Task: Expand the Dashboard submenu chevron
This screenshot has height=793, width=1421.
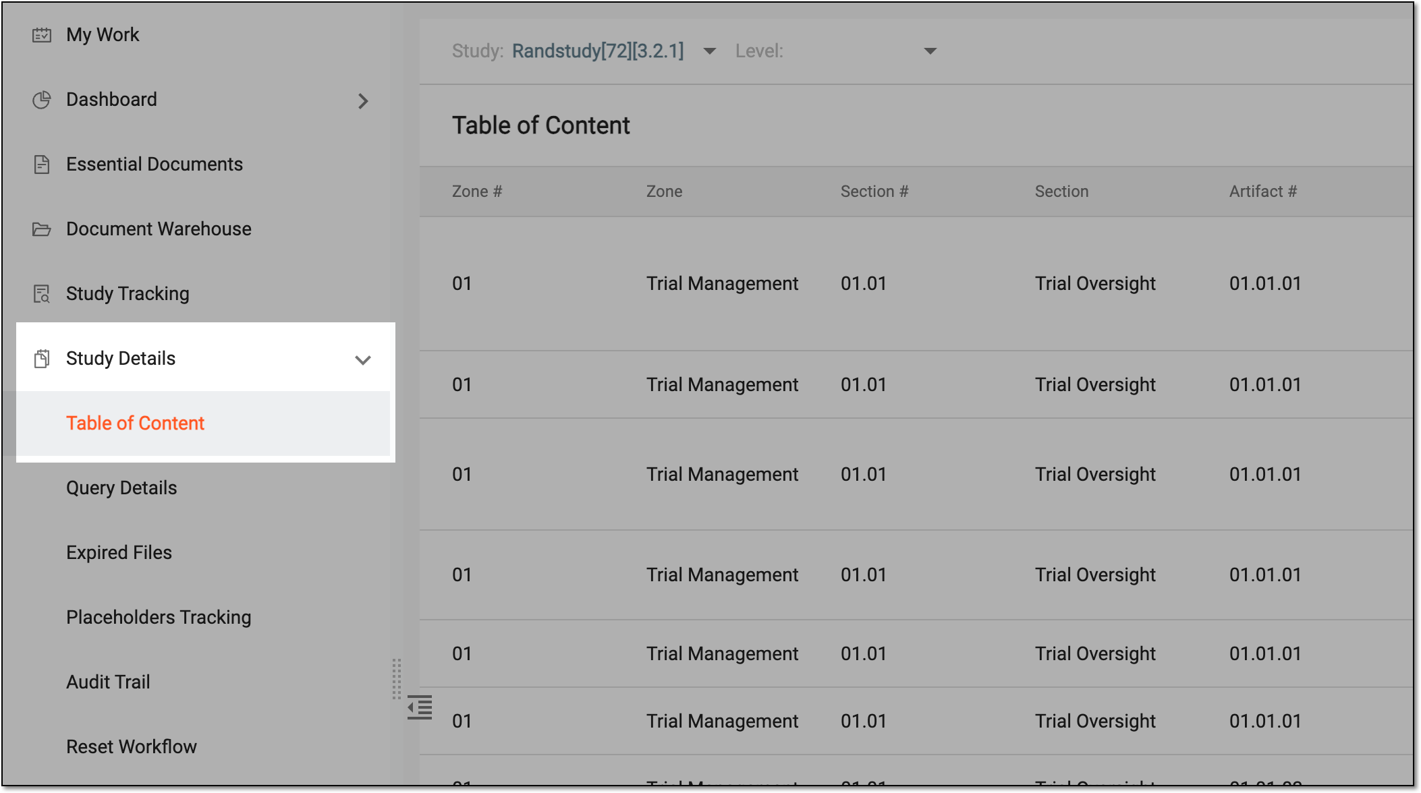Action: click(x=363, y=101)
